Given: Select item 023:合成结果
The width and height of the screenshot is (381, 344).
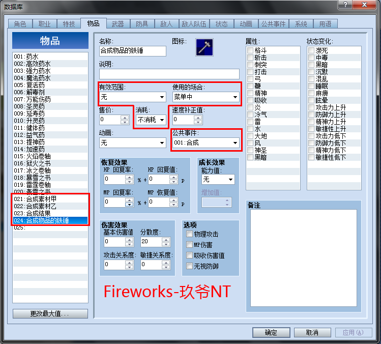Looking at the screenshot, I should coord(50,213).
